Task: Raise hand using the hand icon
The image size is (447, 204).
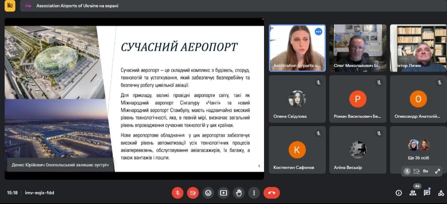Action: [x=239, y=193]
